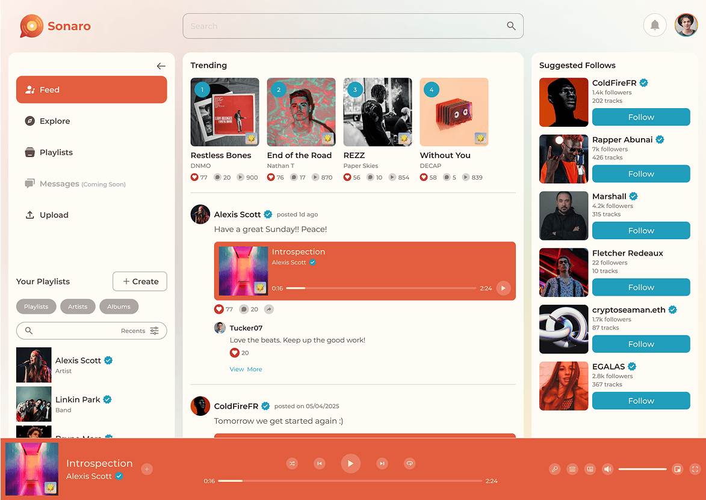Open Tucker07's commenter avatar

point(220,328)
